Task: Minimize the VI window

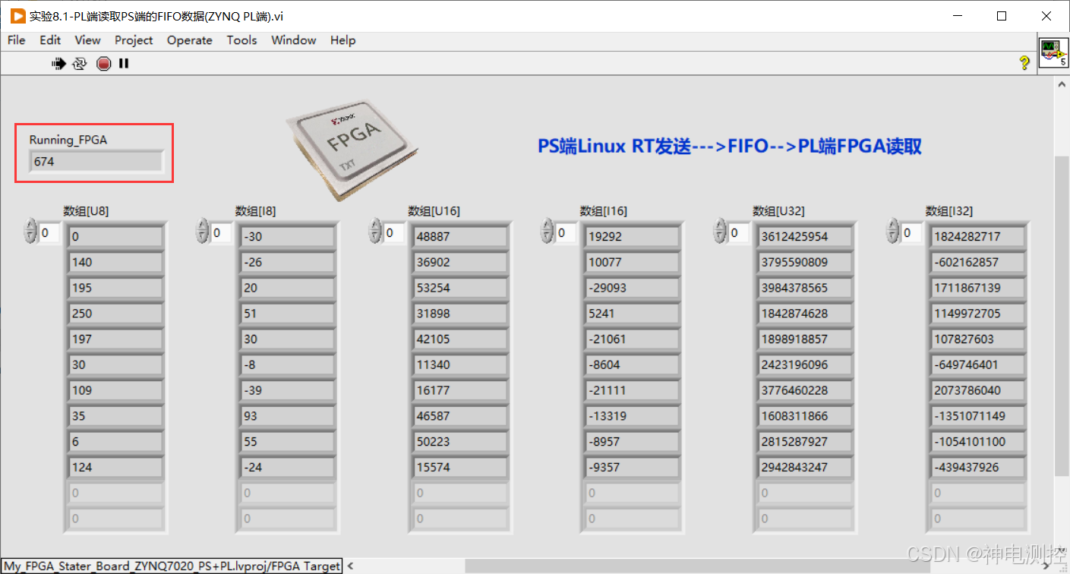Action: tap(958, 16)
